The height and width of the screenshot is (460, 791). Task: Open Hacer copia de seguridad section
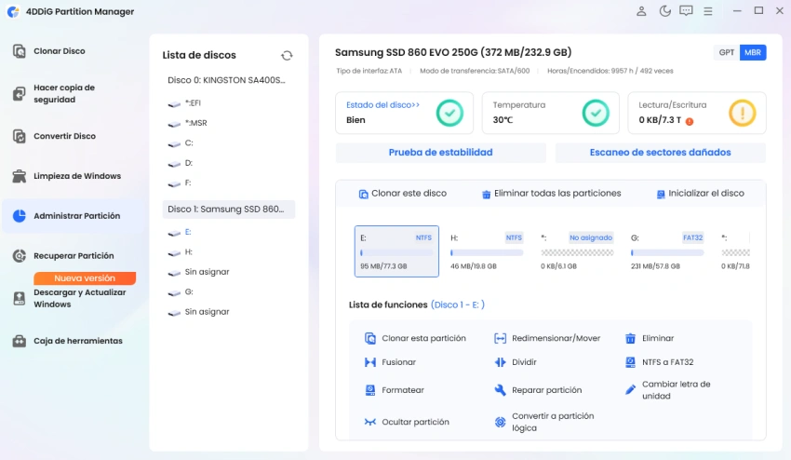point(64,93)
